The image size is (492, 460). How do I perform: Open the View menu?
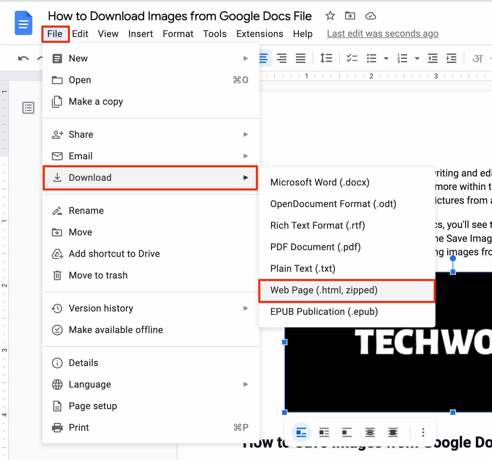coord(108,34)
